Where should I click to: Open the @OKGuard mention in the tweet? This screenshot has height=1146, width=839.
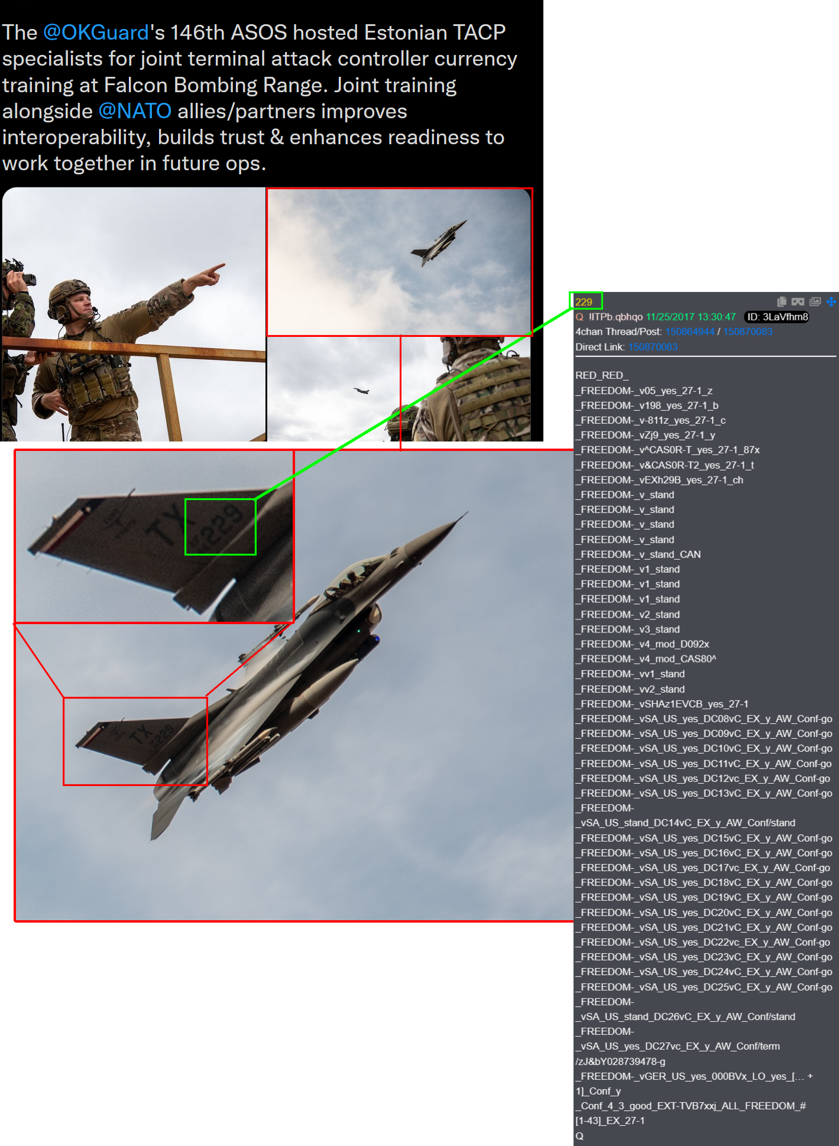tap(96, 33)
